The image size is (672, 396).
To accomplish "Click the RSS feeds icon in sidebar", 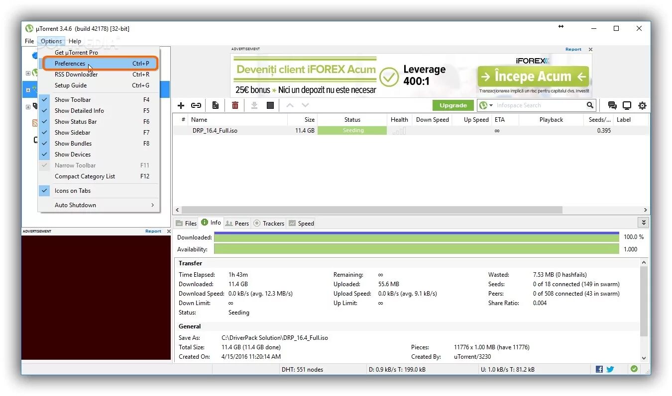I will coord(35,123).
